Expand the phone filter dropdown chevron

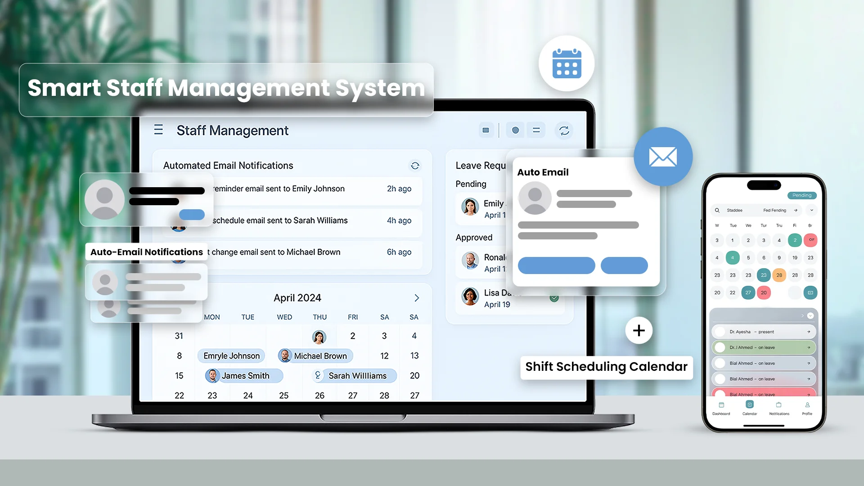[812, 210]
